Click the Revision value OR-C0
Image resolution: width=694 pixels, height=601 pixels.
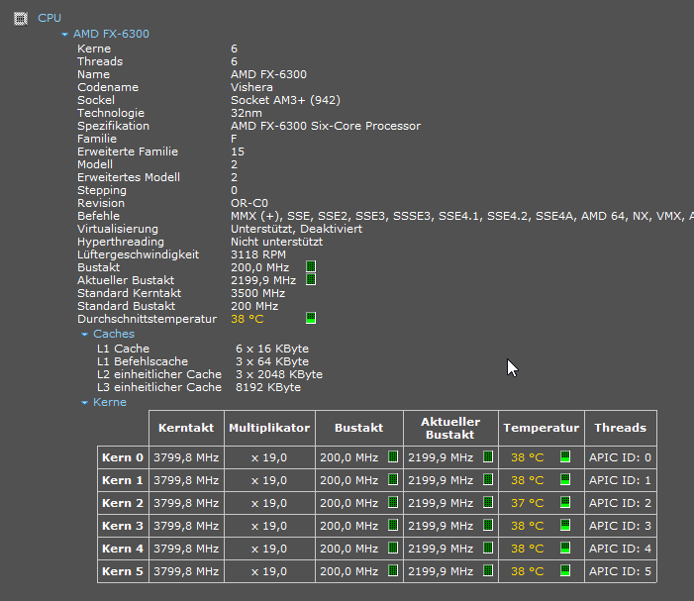point(249,203)
